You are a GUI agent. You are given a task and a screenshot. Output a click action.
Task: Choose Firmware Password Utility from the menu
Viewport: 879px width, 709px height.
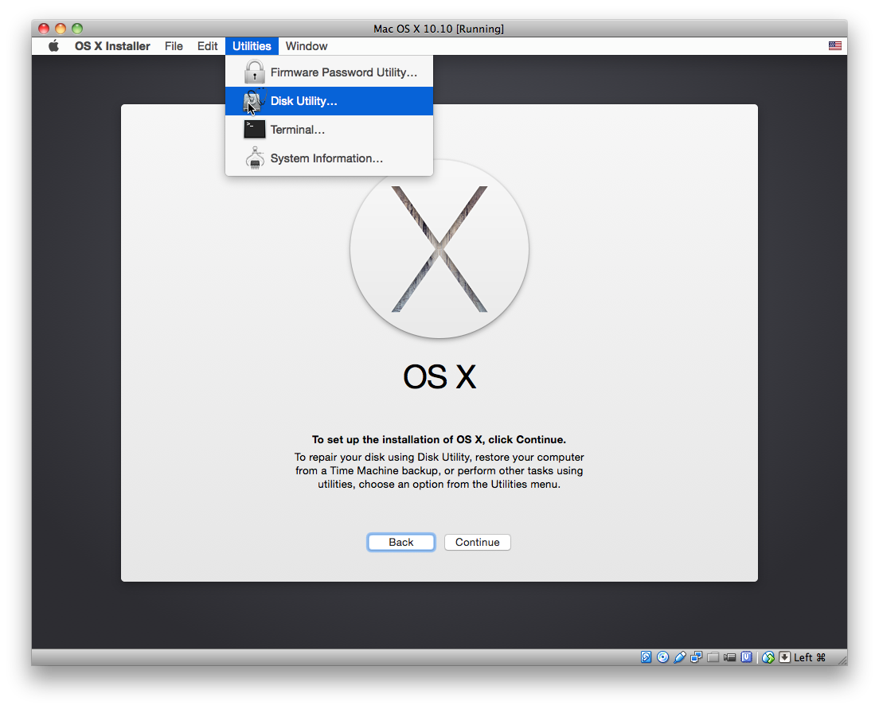click(x=329, y=72)
